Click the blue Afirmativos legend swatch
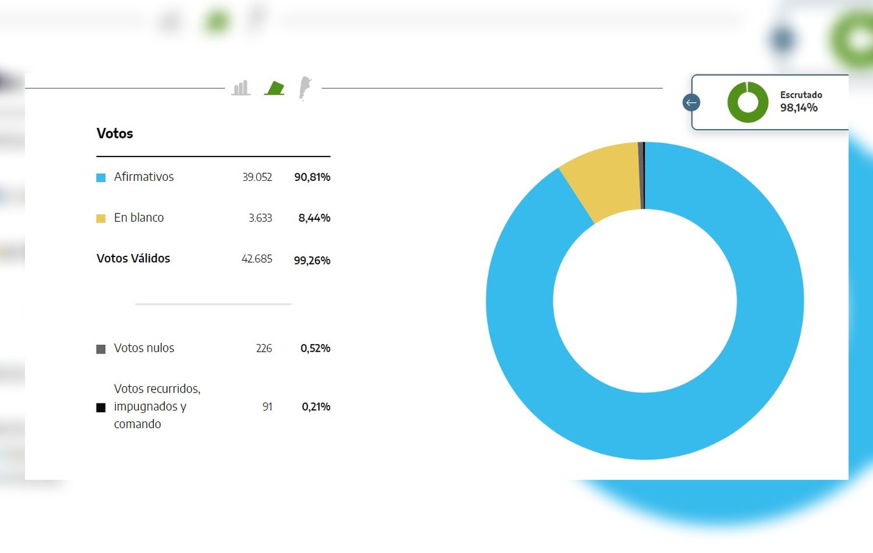The width and height of the screenshot is (873, 553). click(x=101, y=177)
